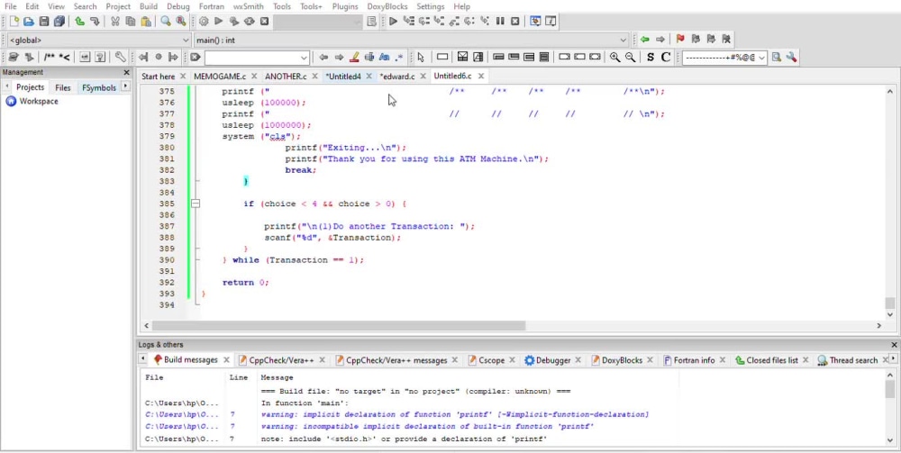
Task: Click the Save file icon
Action: [x=44, y=22]
